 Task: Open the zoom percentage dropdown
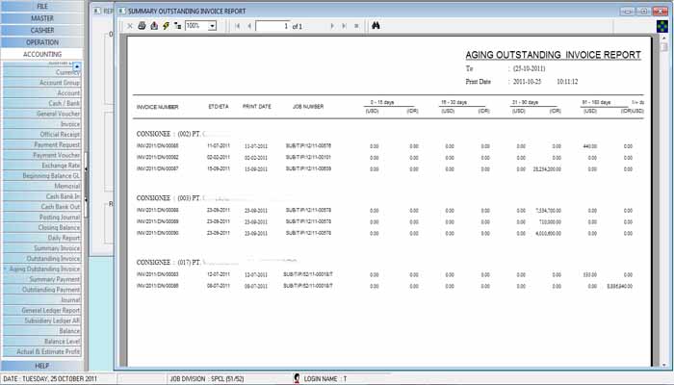point(212,26)
